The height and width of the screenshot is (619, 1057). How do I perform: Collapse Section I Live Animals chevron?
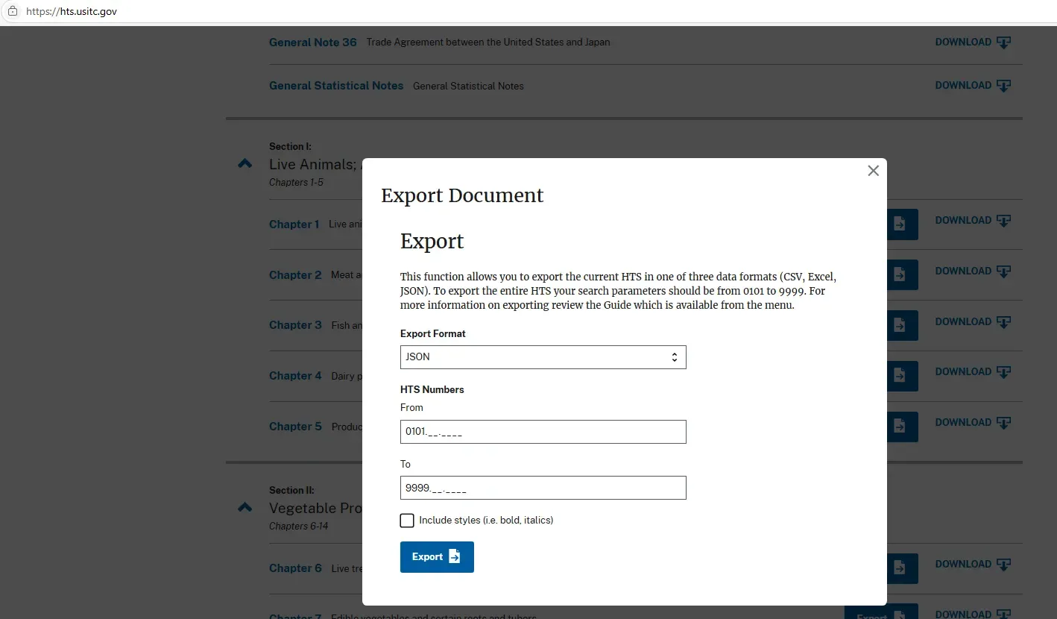pos(244,163)
